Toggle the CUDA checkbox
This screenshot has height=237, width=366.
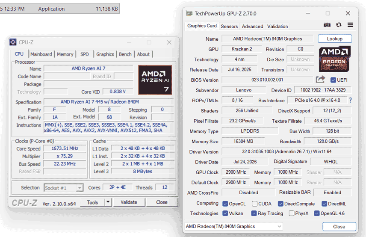coord(255,204)
